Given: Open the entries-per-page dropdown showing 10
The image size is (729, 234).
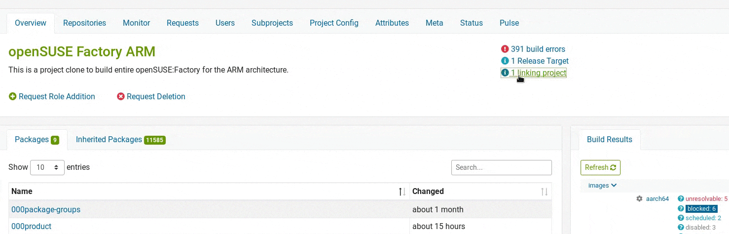Looking at the screenshot, I should tap(47, 167).
